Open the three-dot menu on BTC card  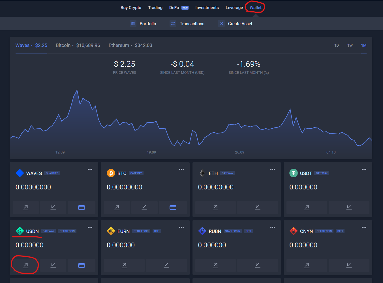pos(181,169)
